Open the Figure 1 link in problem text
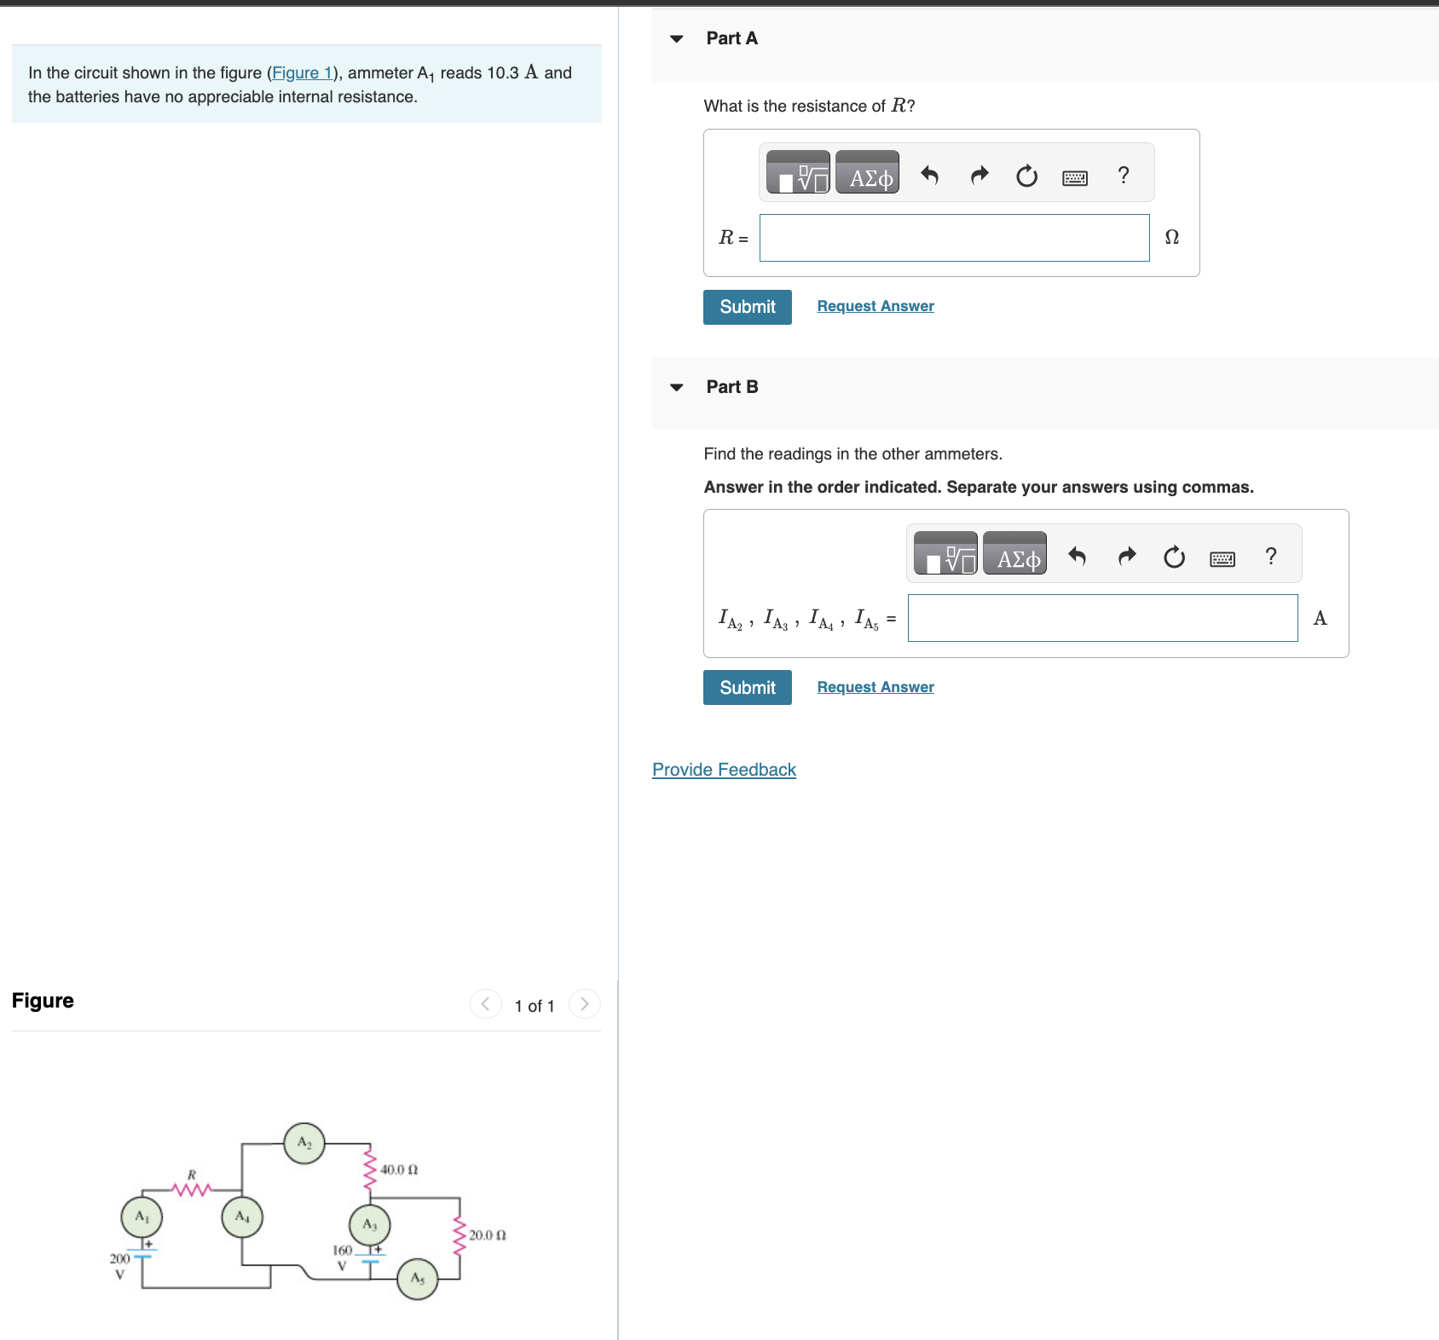This screenshot has width=1439, height=1340. click(x=302, y=72)
